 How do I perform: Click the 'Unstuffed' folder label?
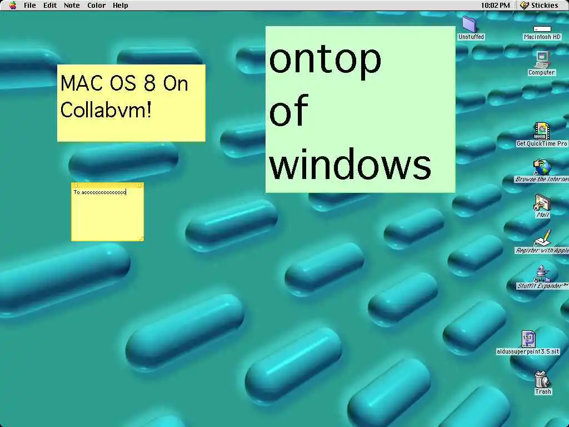click(471, 37)
